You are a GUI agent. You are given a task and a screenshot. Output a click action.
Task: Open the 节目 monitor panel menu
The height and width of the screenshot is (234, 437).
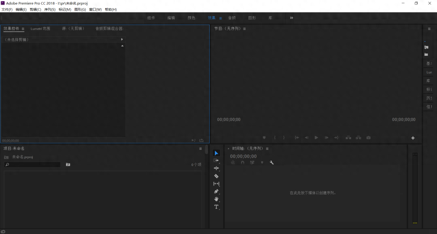tap(244, 29)
